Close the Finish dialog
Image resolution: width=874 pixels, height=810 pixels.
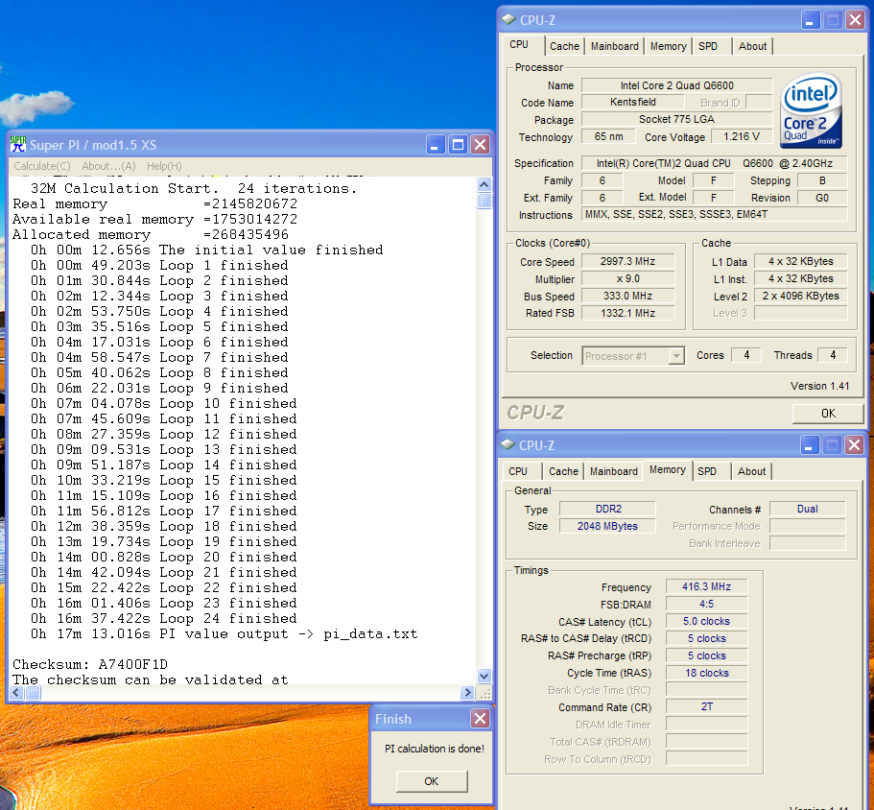480,718
